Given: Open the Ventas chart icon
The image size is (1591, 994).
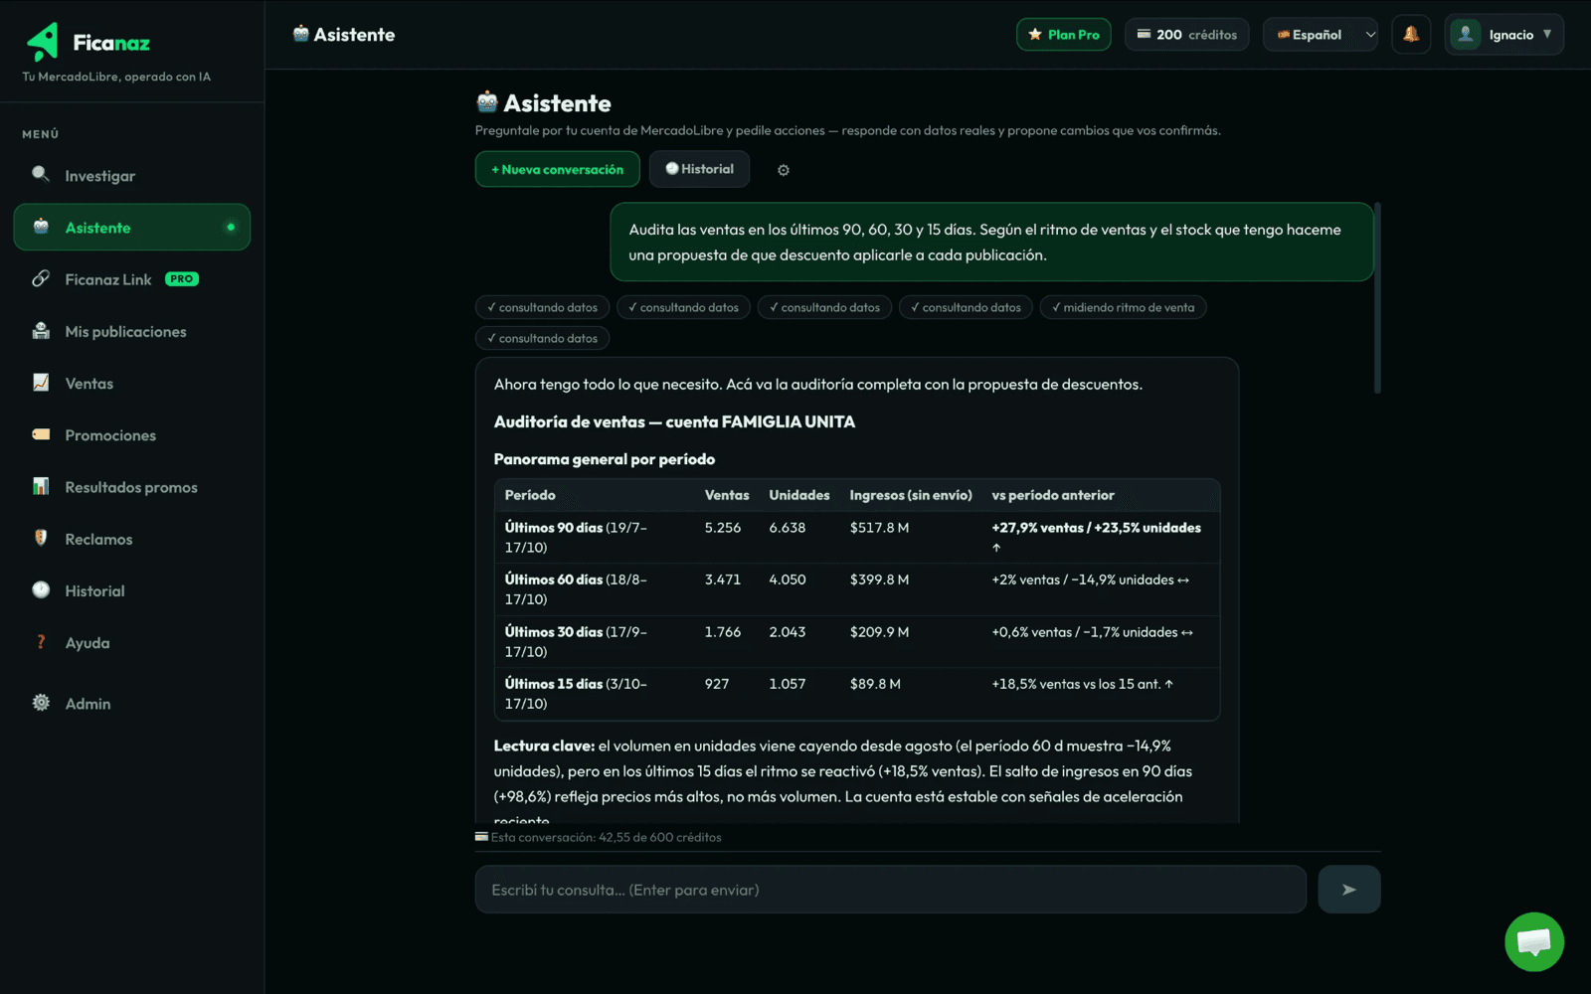Looking at the screenshot, I should click(41, 383).
